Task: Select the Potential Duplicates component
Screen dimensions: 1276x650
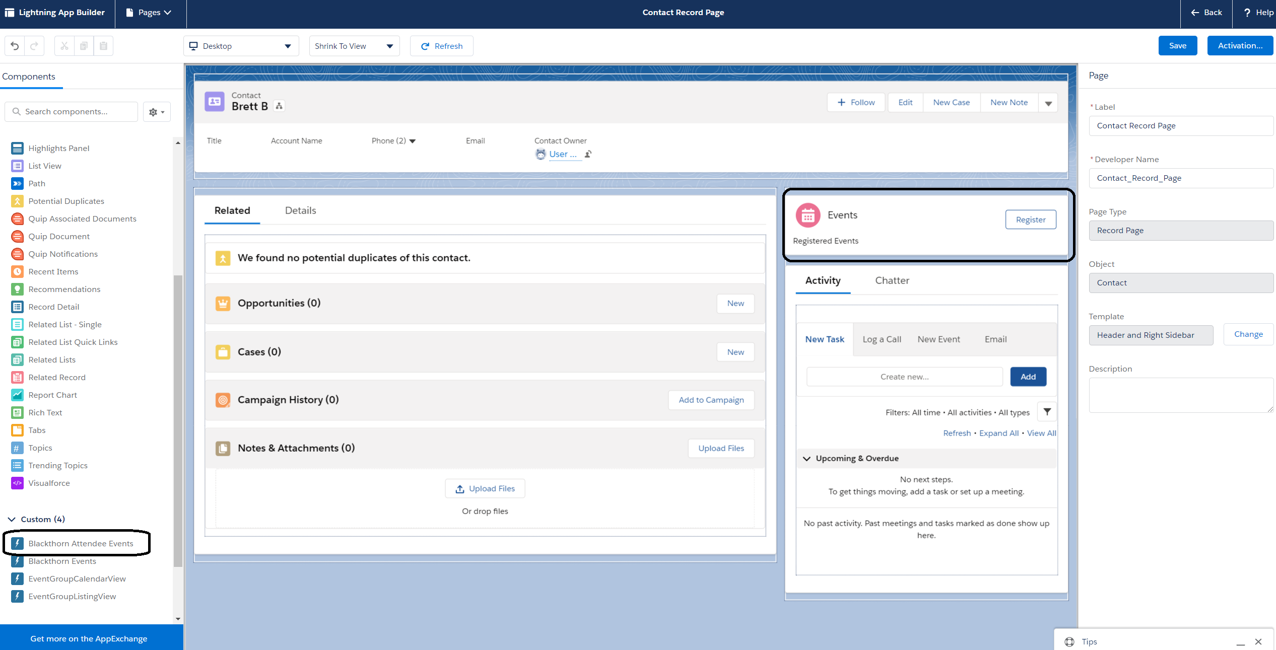Action: [57, 201]
